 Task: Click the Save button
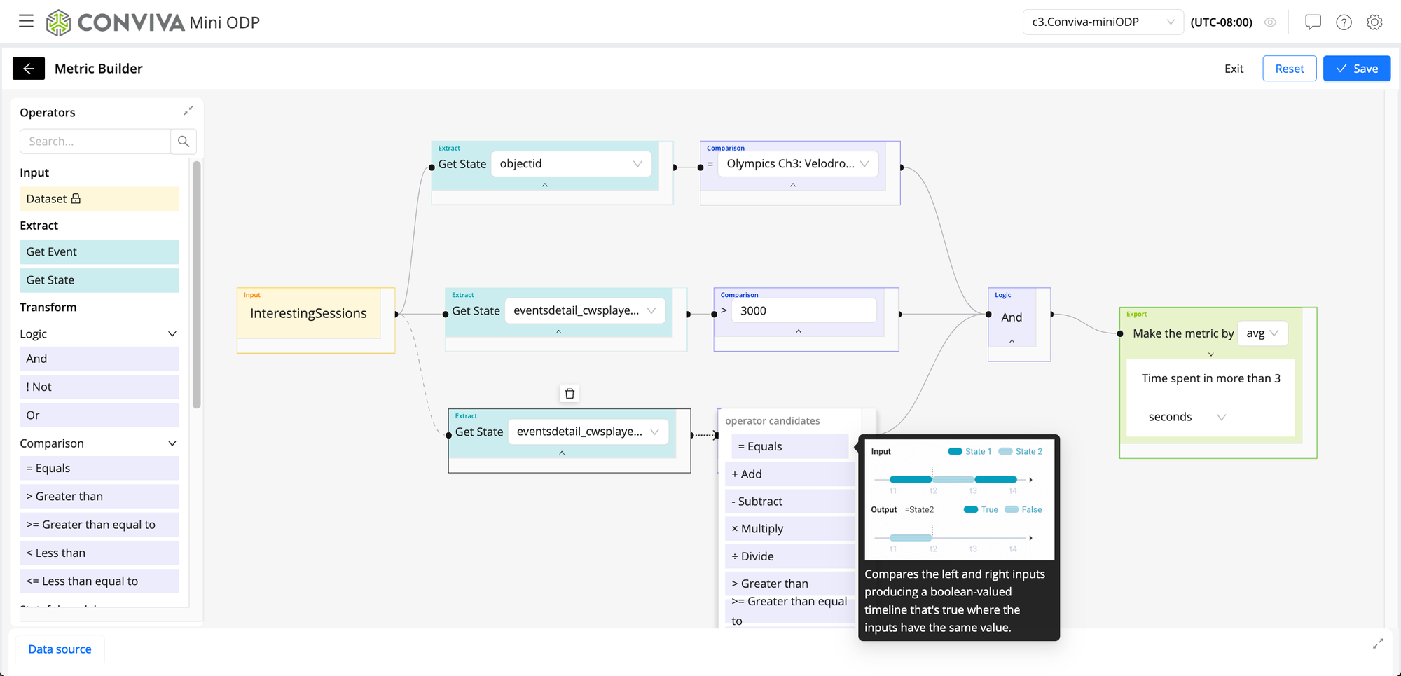coord(1356,68)
